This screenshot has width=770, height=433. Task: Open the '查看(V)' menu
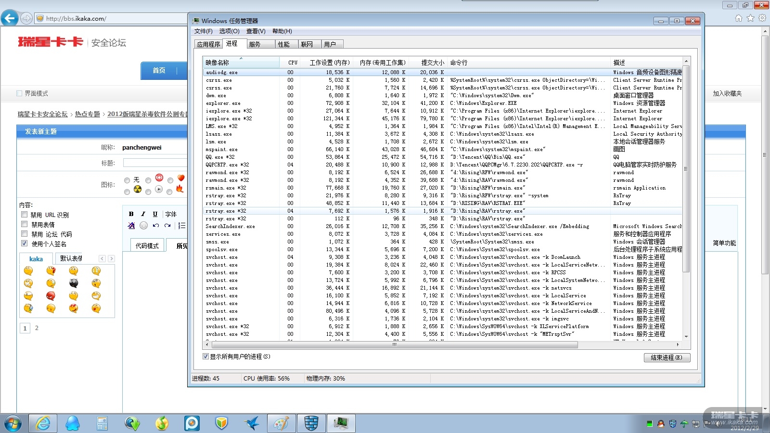point(256,31)
